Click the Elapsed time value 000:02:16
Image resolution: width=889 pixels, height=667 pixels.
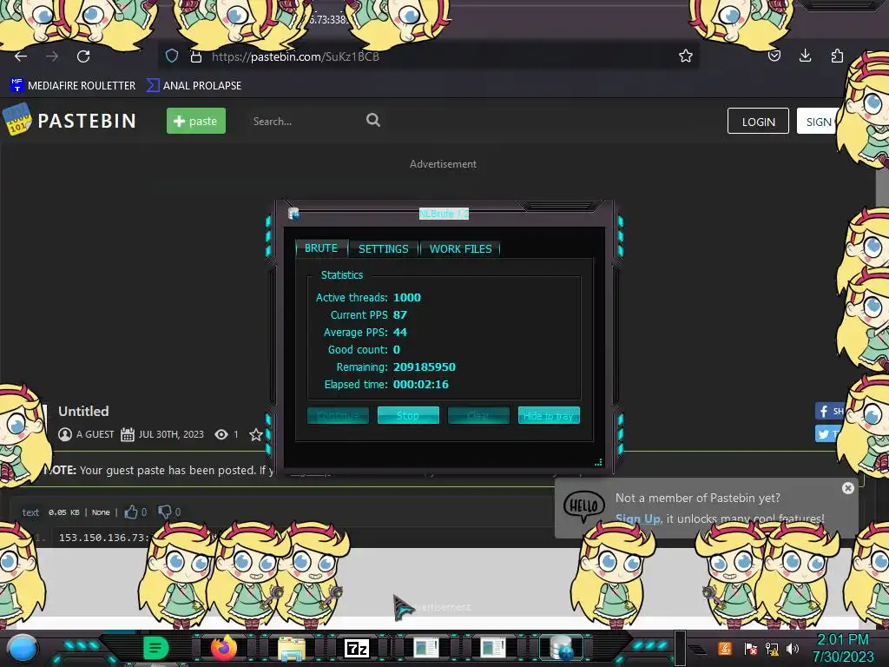tap(421, 384)
